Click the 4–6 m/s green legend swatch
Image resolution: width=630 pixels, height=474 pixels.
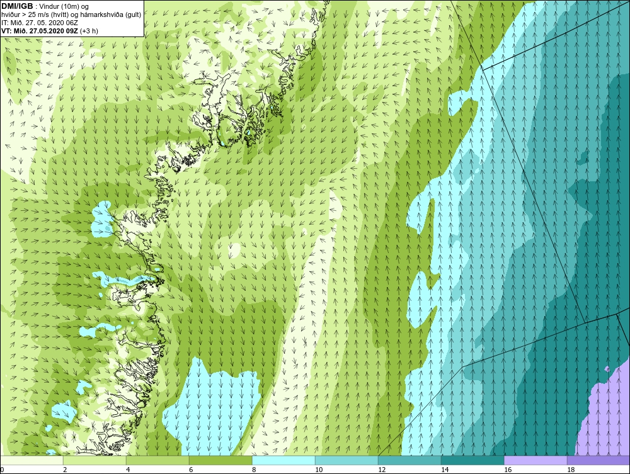point(157,460)
